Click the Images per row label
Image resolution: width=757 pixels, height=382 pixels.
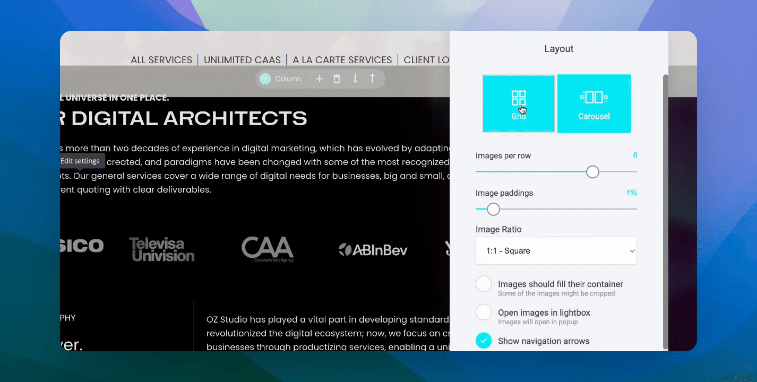tap(503, 156)
